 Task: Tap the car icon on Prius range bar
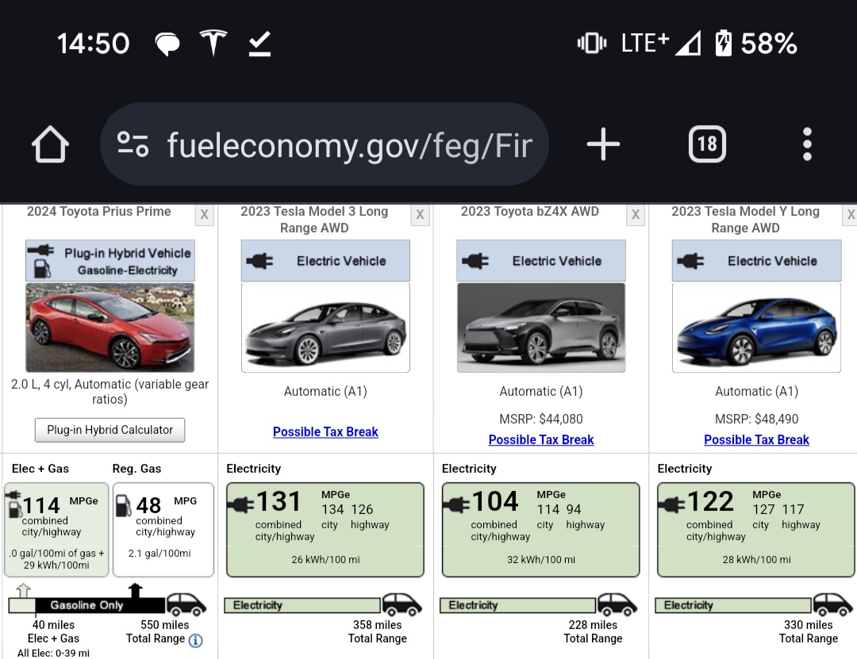click(x=186, y=604)
